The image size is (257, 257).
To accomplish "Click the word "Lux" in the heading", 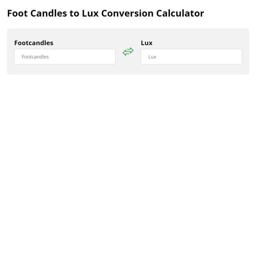I will click(x=90, y=13).
